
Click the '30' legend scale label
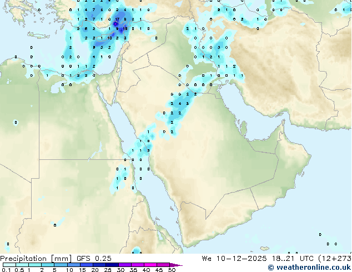pos(120,270)
